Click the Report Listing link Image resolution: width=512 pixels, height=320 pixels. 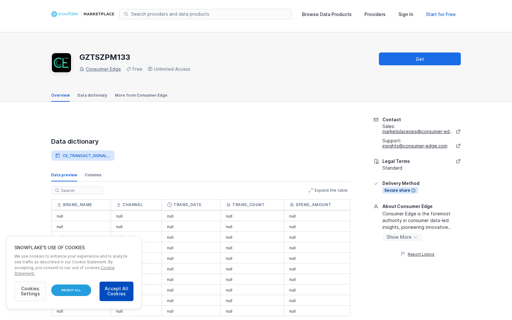(421, 254)
